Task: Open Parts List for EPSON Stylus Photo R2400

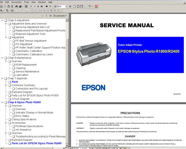Action: pyautogui.click(x=37, y=143)
